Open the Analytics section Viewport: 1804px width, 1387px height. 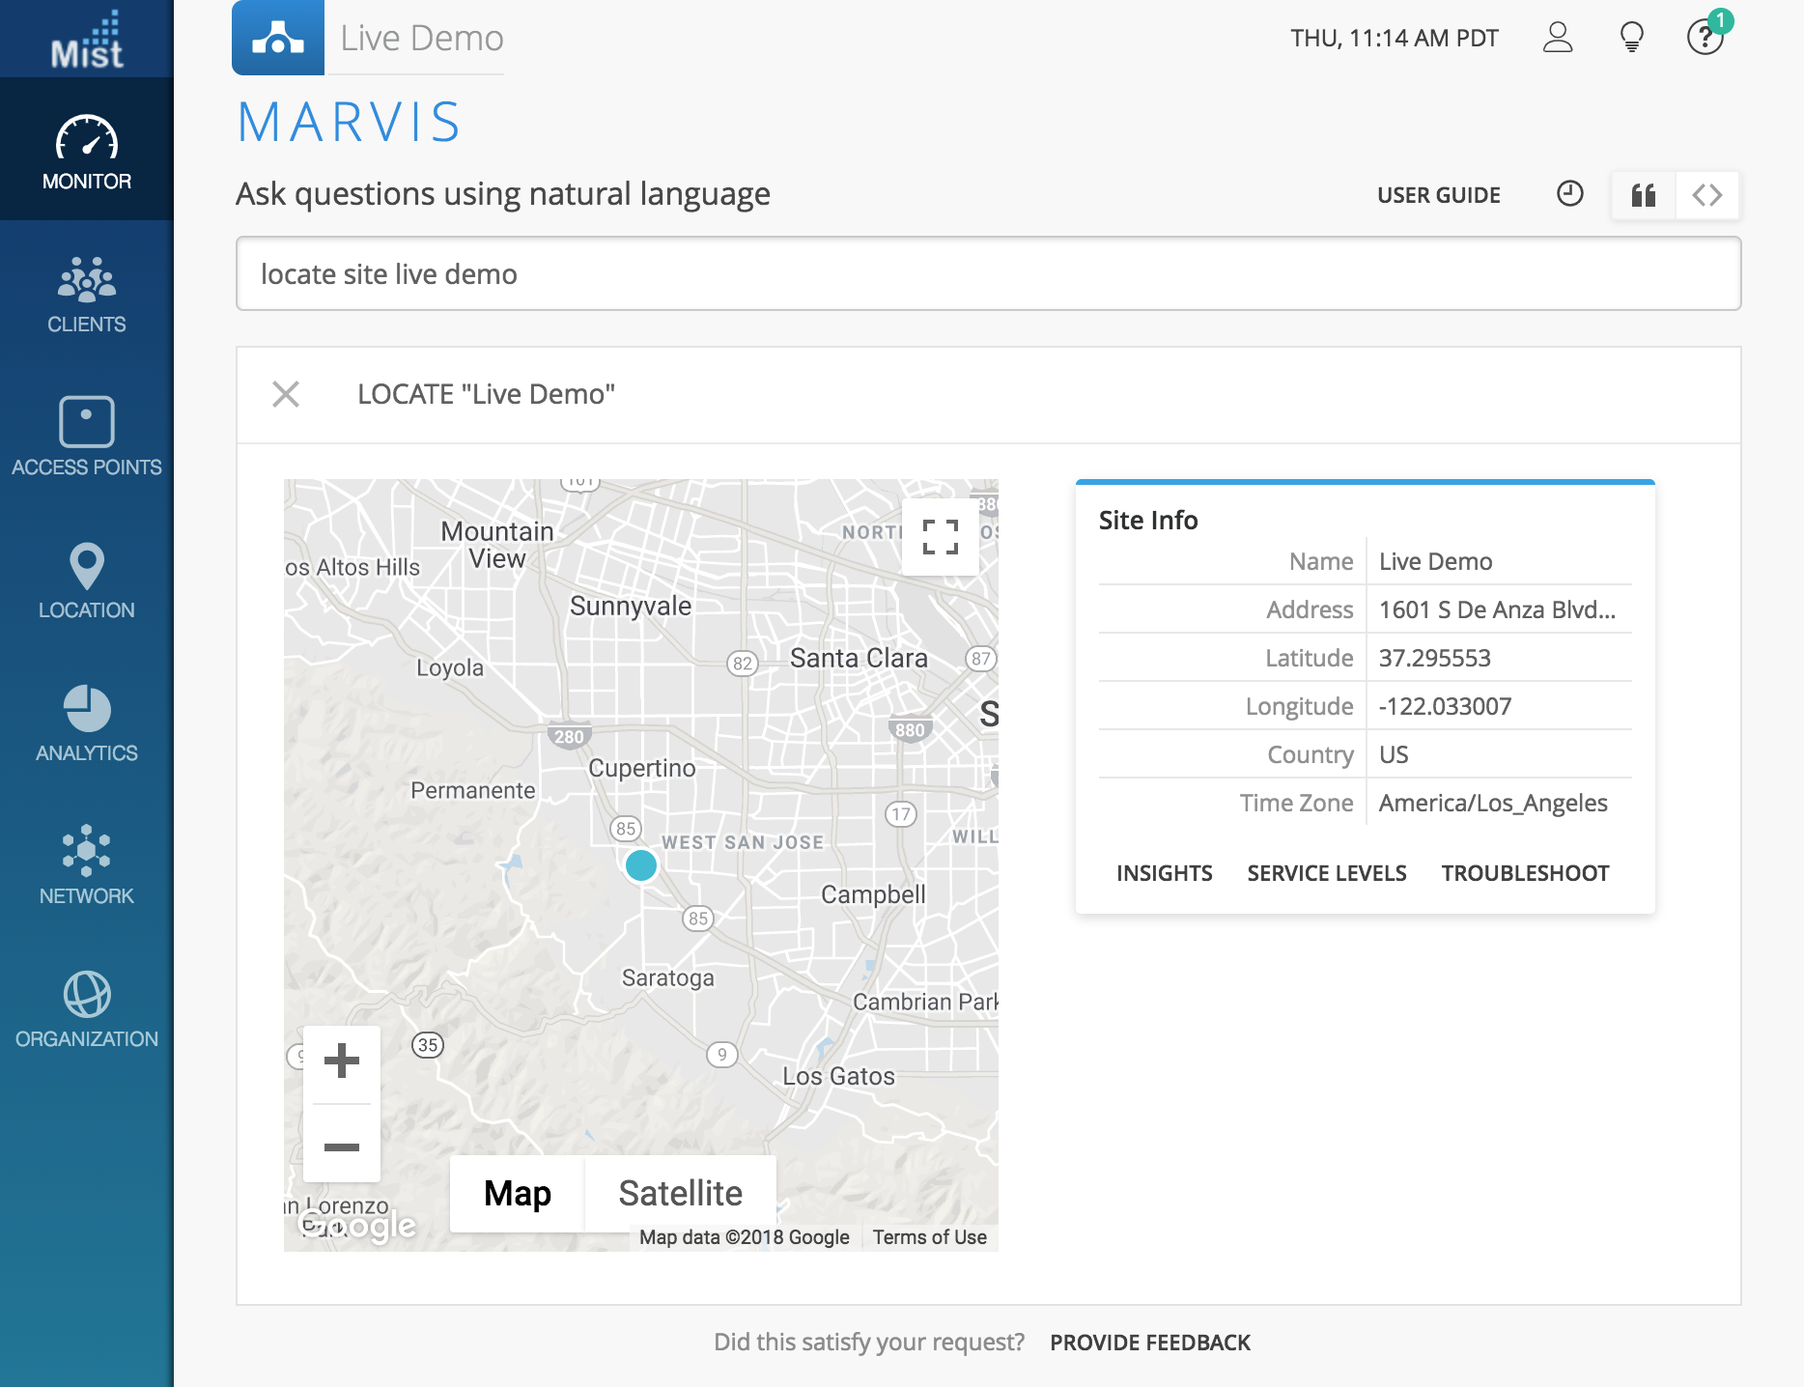point(87,722)
